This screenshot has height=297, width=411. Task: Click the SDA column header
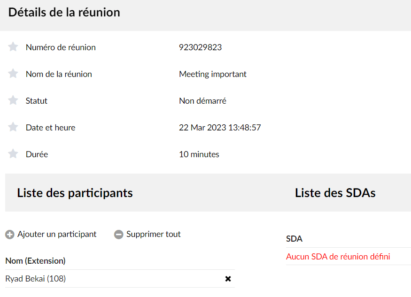tap(294, 239)
